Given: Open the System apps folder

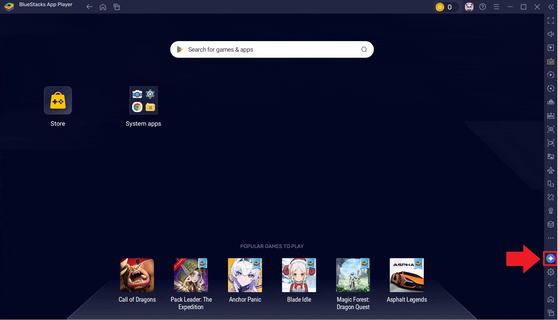Looking at the screenshot, I should 143,107.
